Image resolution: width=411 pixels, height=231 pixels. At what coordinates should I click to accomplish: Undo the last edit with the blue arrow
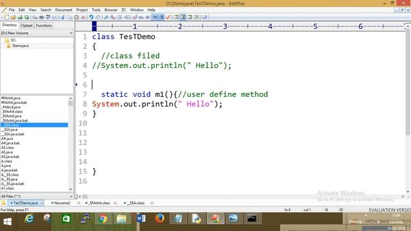pyautogui.click(x=91, y=17)
